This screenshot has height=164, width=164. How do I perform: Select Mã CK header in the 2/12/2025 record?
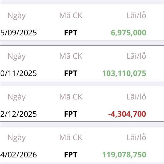click(71, 97)
